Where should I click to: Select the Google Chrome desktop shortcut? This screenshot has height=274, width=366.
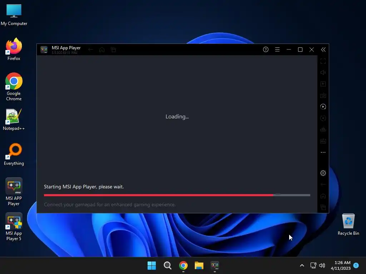[x=14, y=87]
